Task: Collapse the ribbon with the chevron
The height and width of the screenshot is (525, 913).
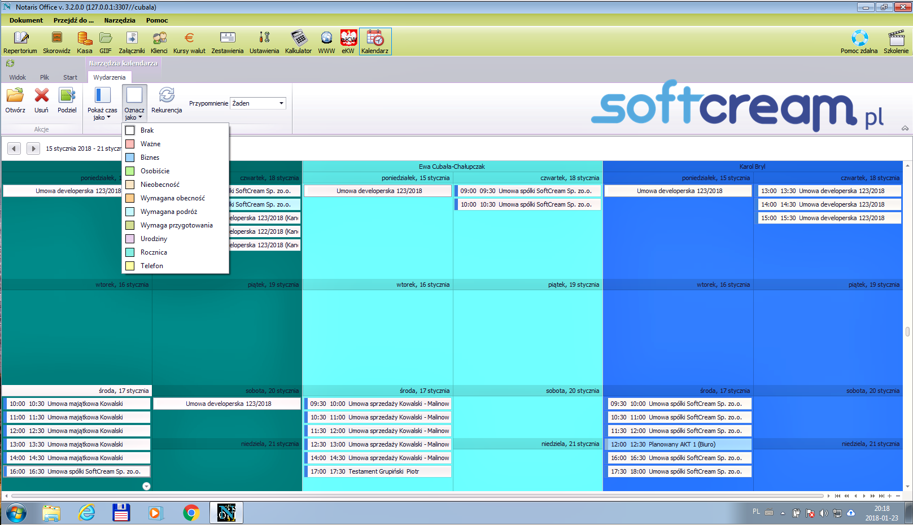Action: pos(905,128)
